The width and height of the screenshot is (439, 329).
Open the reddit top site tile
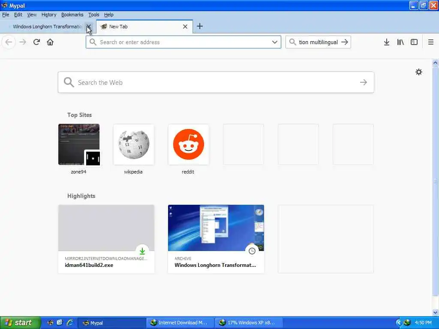[188, 149]
